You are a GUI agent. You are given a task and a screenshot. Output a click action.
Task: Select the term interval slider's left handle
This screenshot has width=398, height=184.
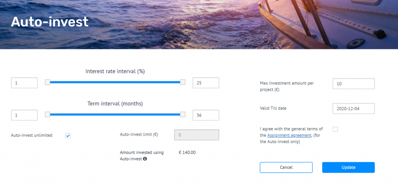point(47,115)
